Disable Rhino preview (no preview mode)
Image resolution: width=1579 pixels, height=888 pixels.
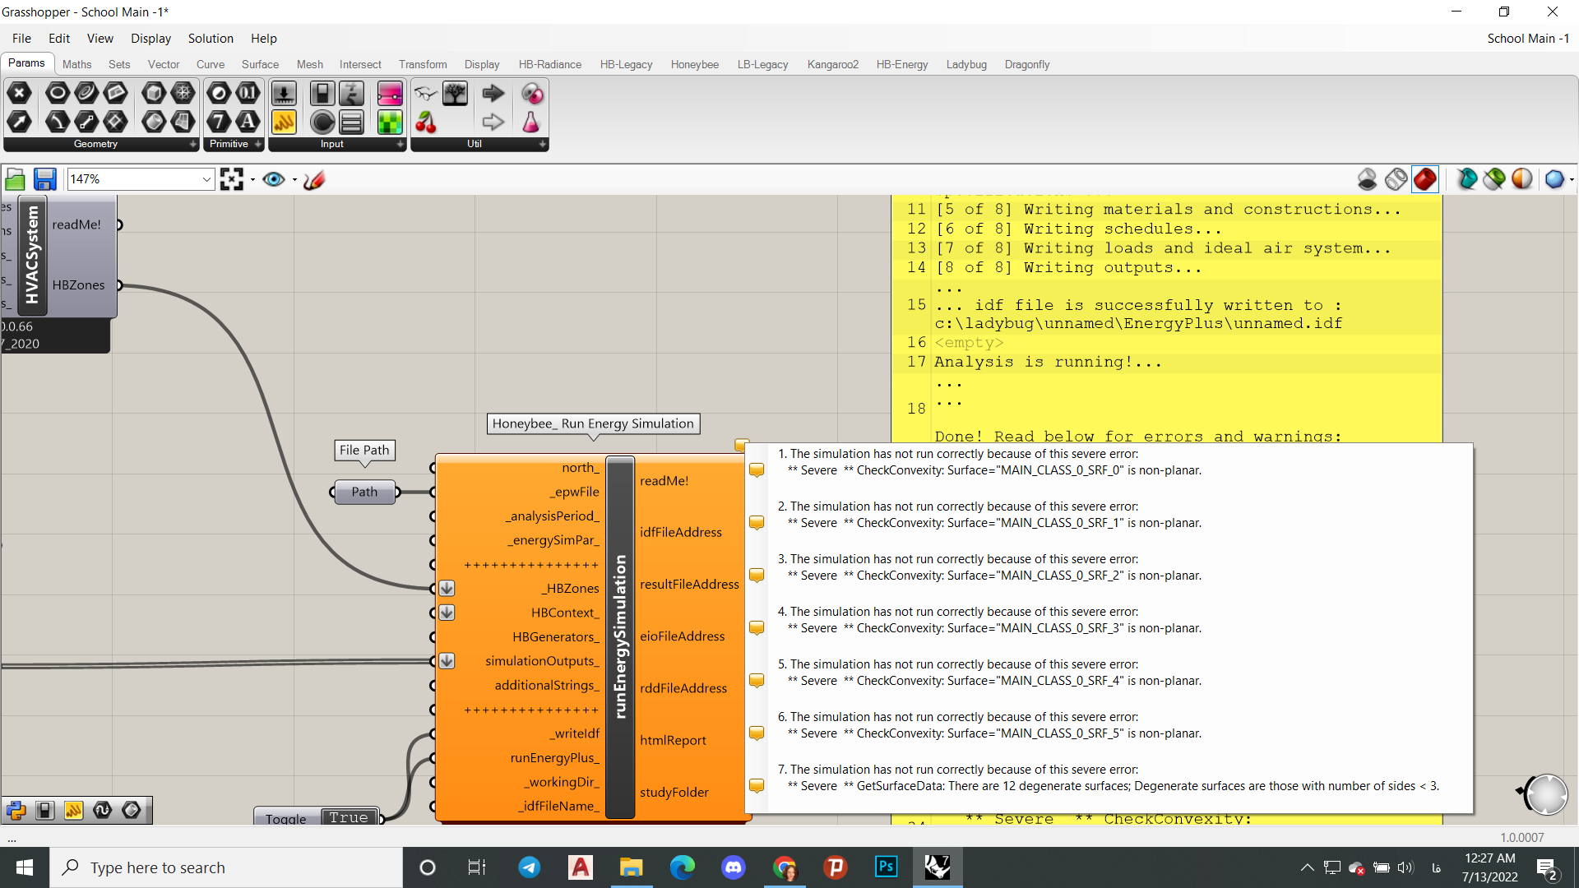[x=1367, y=179]
